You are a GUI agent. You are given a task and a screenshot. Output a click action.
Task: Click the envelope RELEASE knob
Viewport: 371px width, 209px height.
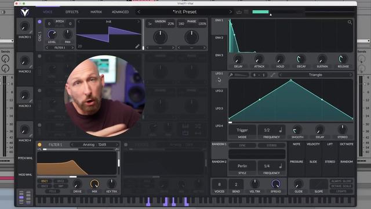(x=343, y=59)
